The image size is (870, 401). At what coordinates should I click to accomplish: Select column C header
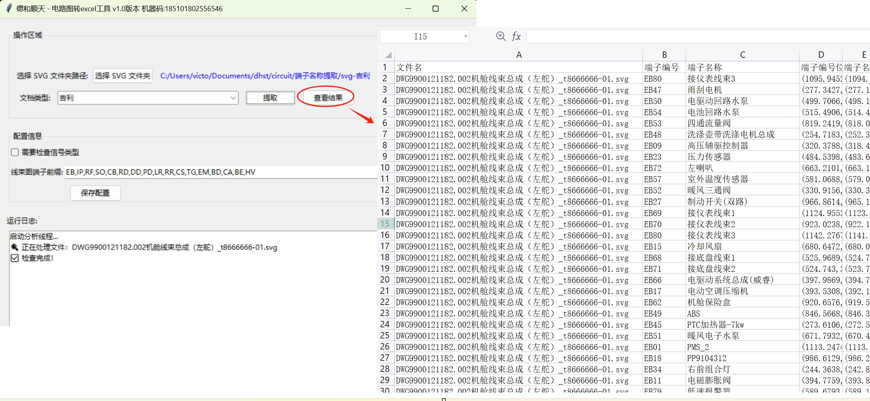[x=742, y=55]
